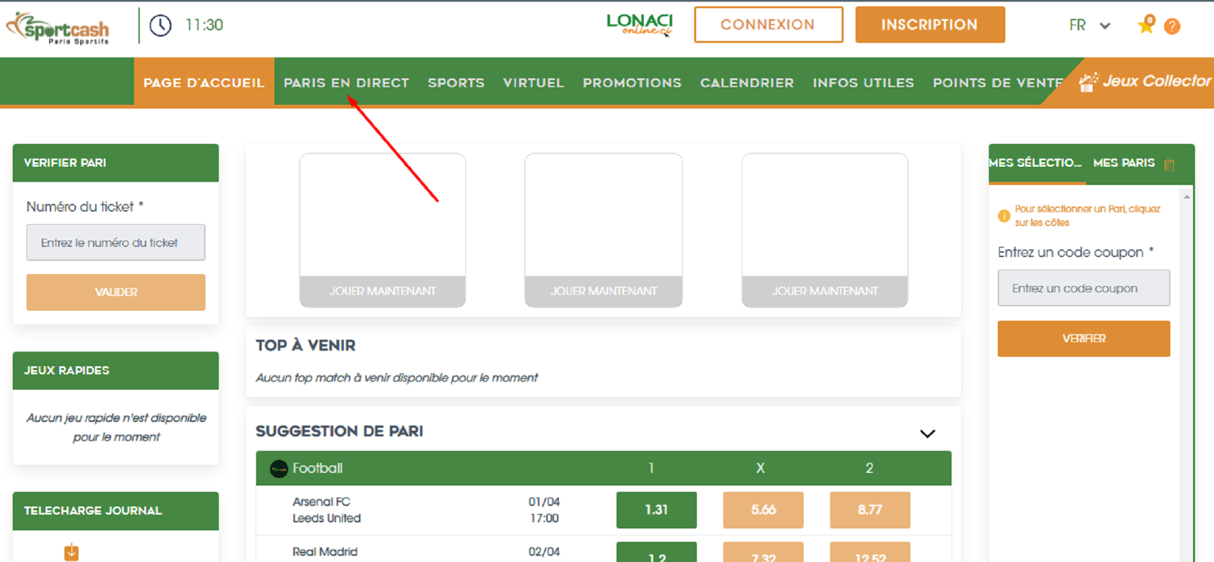The width and height of the screenshot is (1214, 562).
Task: Open Points de vente menu
Action: pyautogui.click(x=997, y=83)
